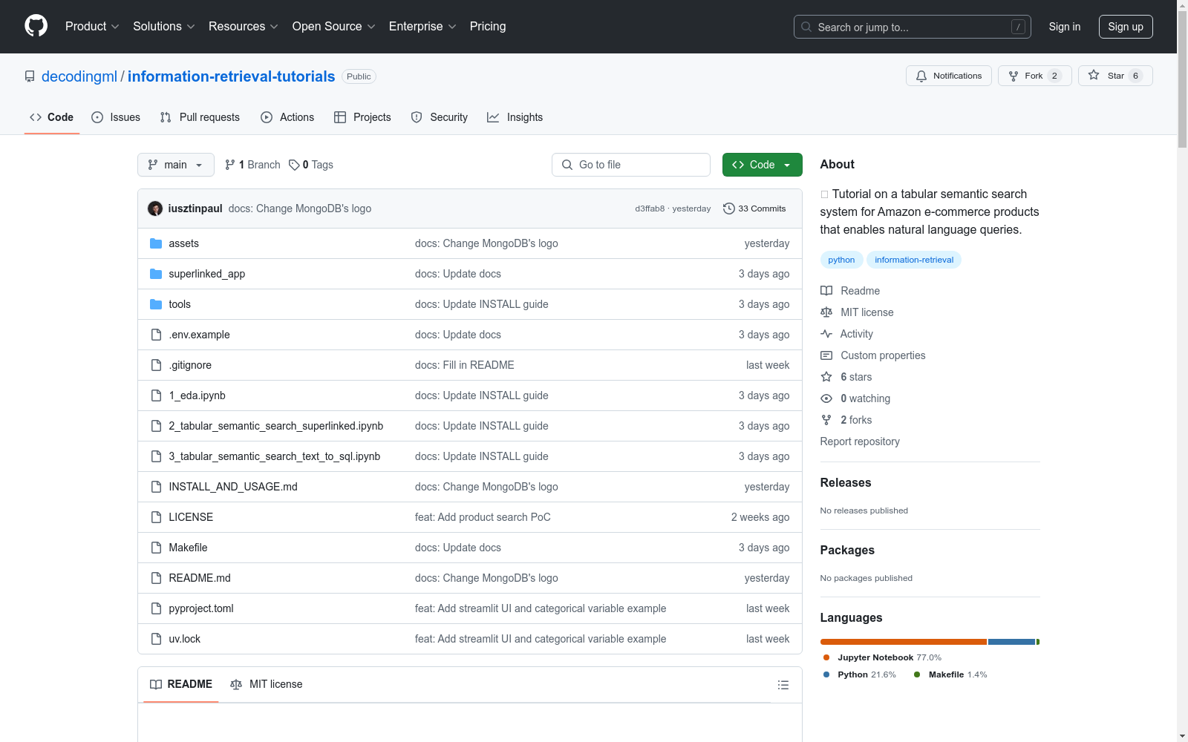Click the Jupyter Notebook orange legend dot

point(826,657)
